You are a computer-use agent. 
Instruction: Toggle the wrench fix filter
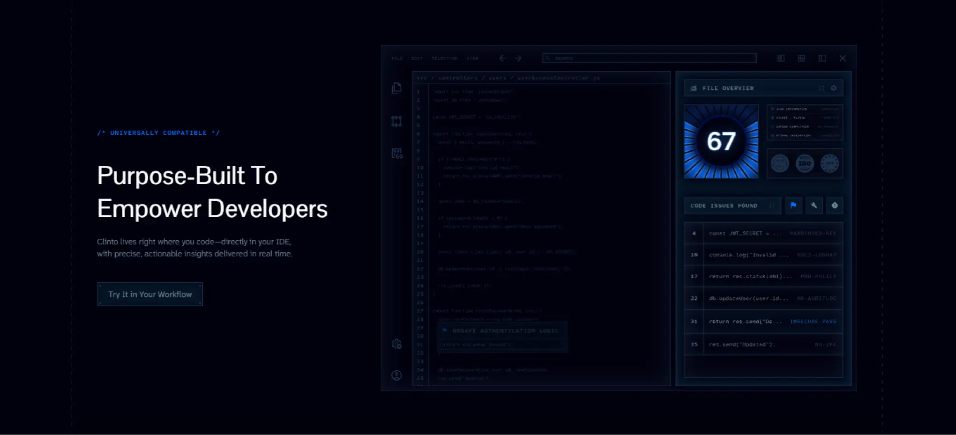pyautogui.click(x=814, y=205)
